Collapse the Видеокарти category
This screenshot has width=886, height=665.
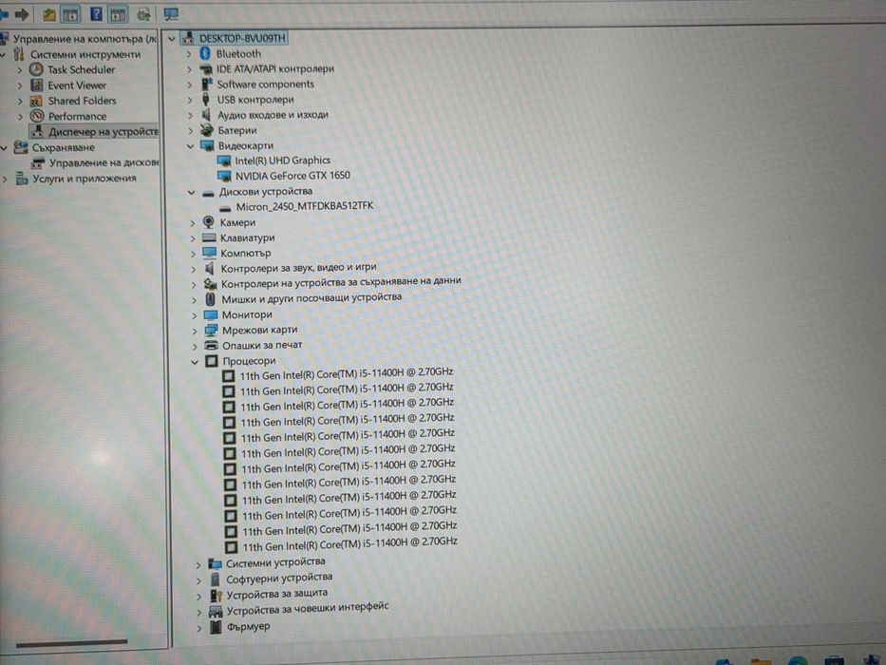point(191,146)
